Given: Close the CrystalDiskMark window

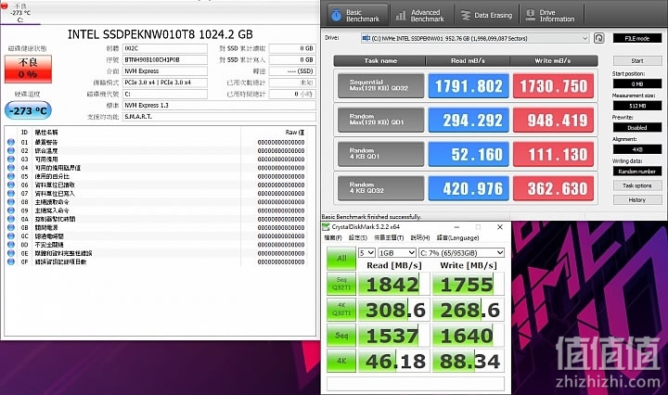Looking at the screenshot, I should 500,227.
